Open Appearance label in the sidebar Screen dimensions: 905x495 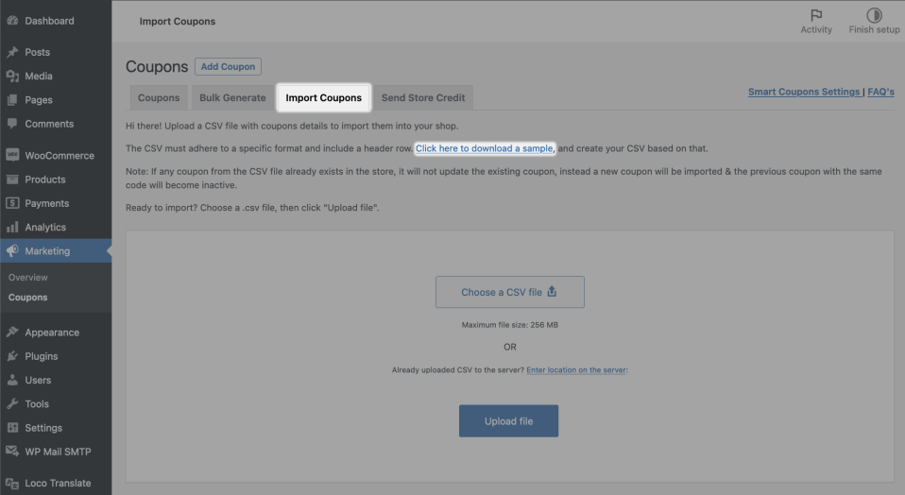52,333
